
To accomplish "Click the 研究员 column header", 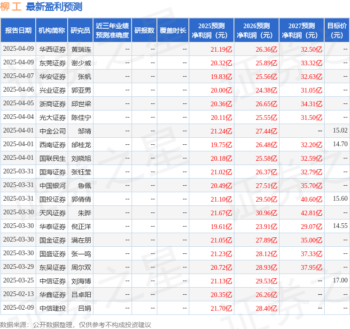I will pos(80,31).
